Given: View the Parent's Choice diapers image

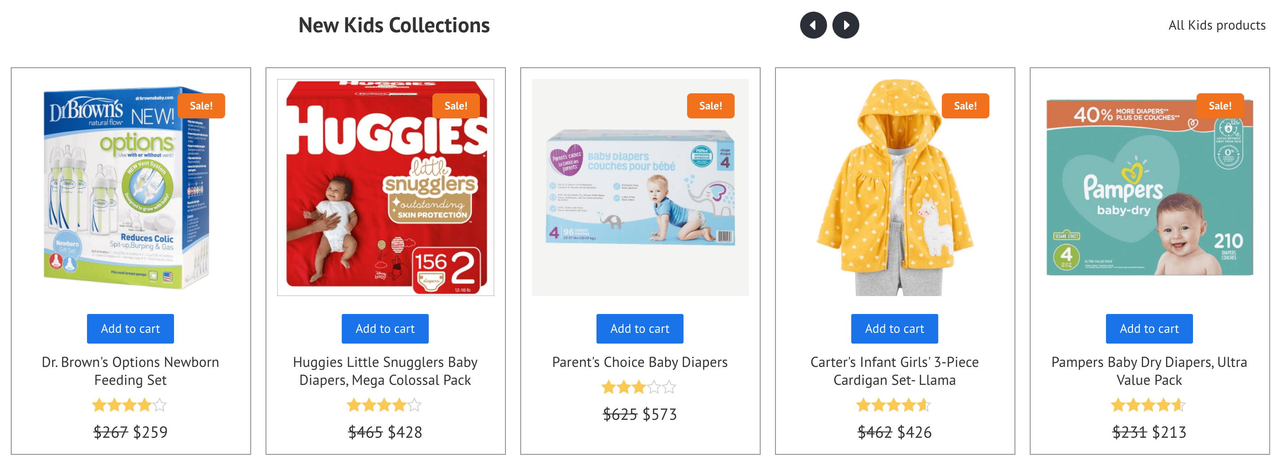Looking at the screenshot, I should 640,189.
